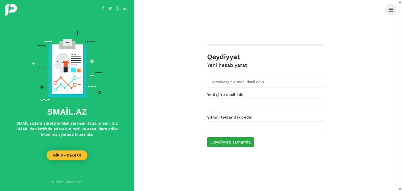Focus the Yeni şifrə daxil edin field

pyautogui.click(x=266, y=105)
